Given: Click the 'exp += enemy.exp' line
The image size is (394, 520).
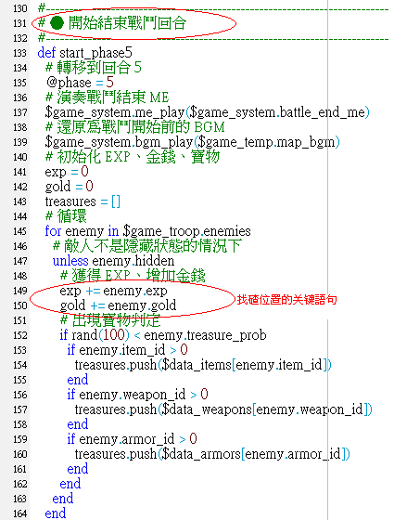Looking at the screenshot, I should click(x=113, y=291).
